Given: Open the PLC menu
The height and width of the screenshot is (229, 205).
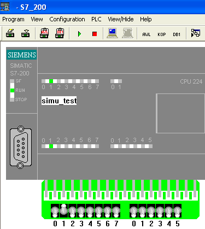Looking at the screenshot, I should pos(96,19).
